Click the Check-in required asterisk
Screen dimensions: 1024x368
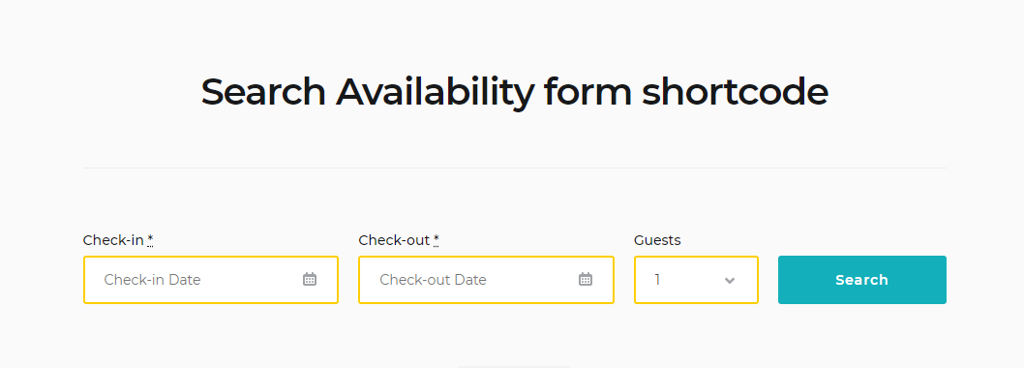[x=150, y=240]
